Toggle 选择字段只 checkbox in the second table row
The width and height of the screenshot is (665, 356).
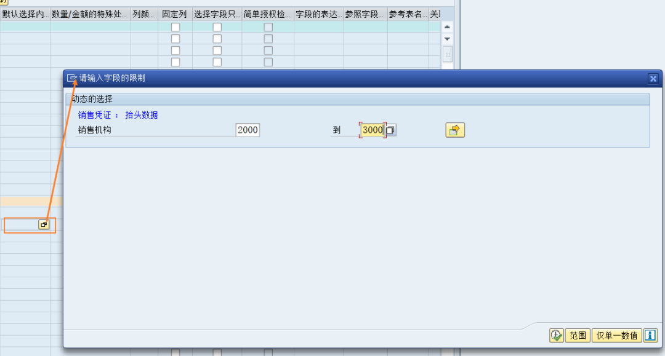(x=217, y=39)
